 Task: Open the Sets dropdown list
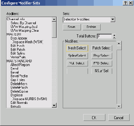tap(113, 19)
